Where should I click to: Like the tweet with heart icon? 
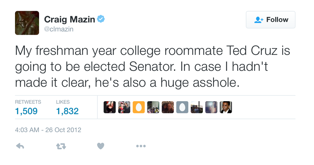pyautogui.click(x=101, y=146)
